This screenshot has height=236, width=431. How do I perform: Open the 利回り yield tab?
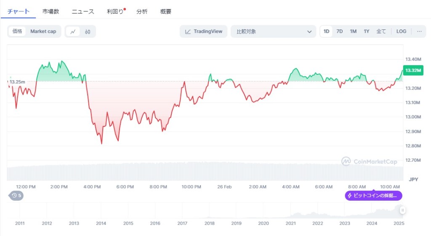[x=115, y=12]
